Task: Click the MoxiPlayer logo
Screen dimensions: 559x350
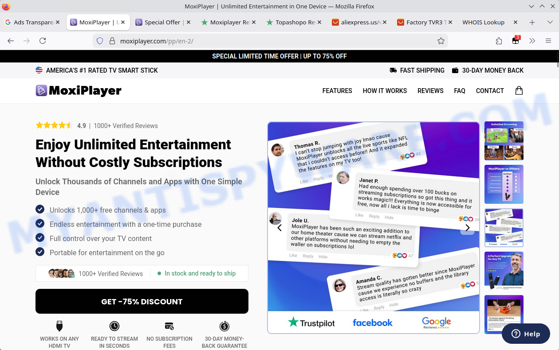Action: tap(79, 90)
